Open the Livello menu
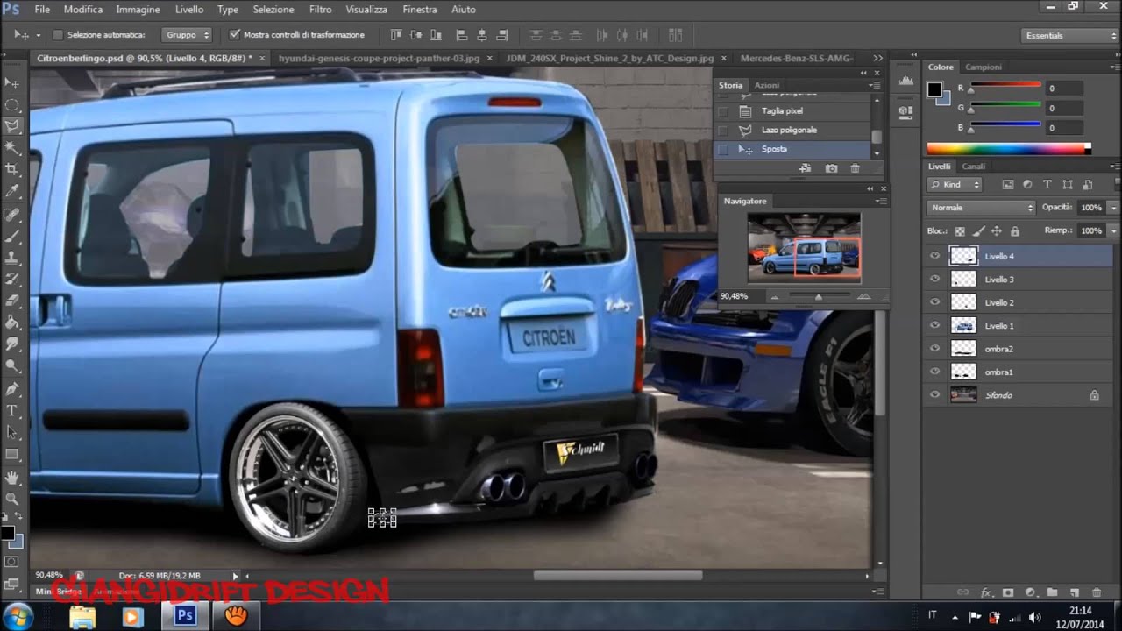The width and height of the screenshot is (1122, 631). tap(188, 10)
